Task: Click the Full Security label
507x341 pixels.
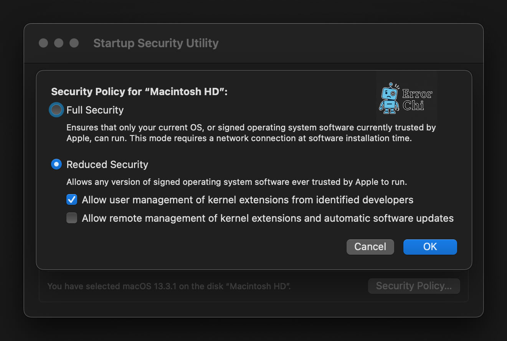Action: pyautogui.click(x=95, y=110)
